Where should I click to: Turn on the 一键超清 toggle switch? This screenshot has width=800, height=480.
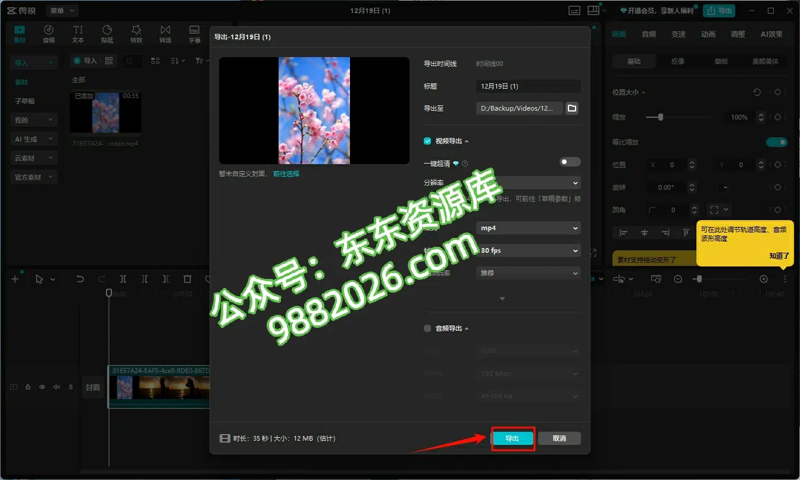tap(570, 162)
